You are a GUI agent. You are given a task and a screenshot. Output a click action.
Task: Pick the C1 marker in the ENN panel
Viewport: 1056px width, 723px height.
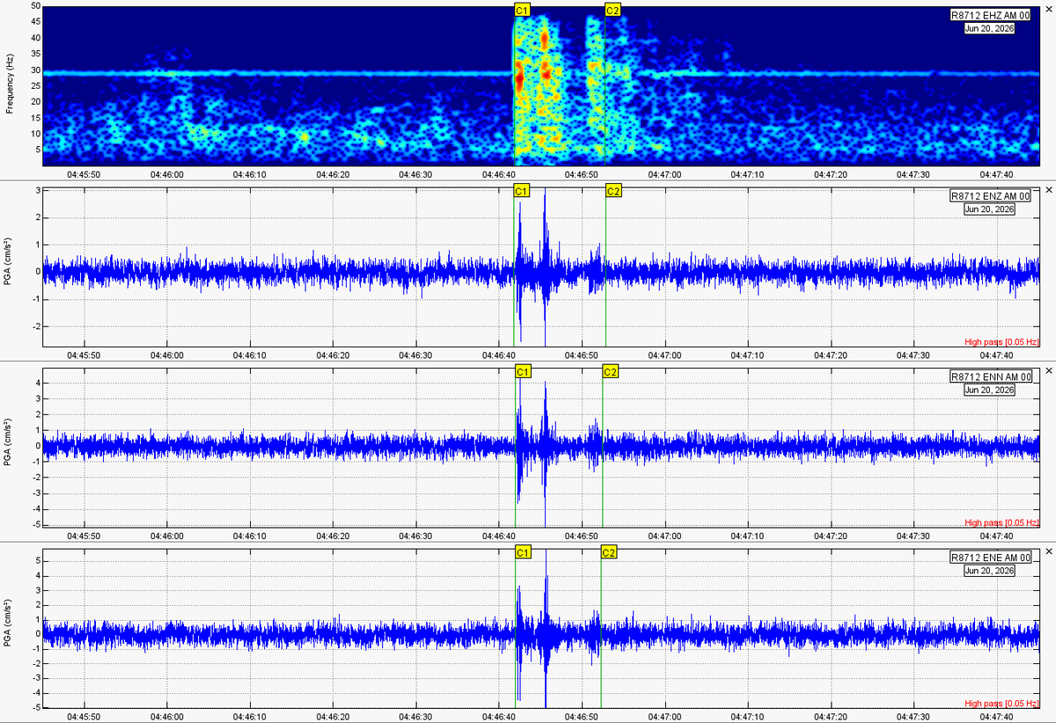tap(524, 372)
